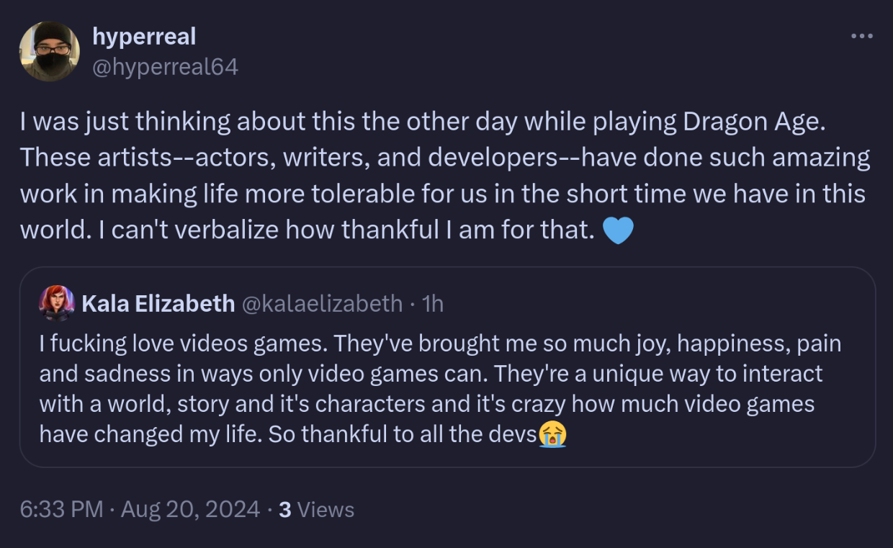Click the blue heart emoji
The height and width of the screenshot is (548, 893).
click(617, 230)
